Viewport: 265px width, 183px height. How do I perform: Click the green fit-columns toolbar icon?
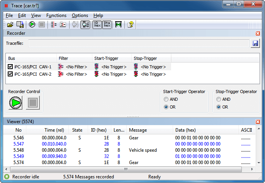118,25
